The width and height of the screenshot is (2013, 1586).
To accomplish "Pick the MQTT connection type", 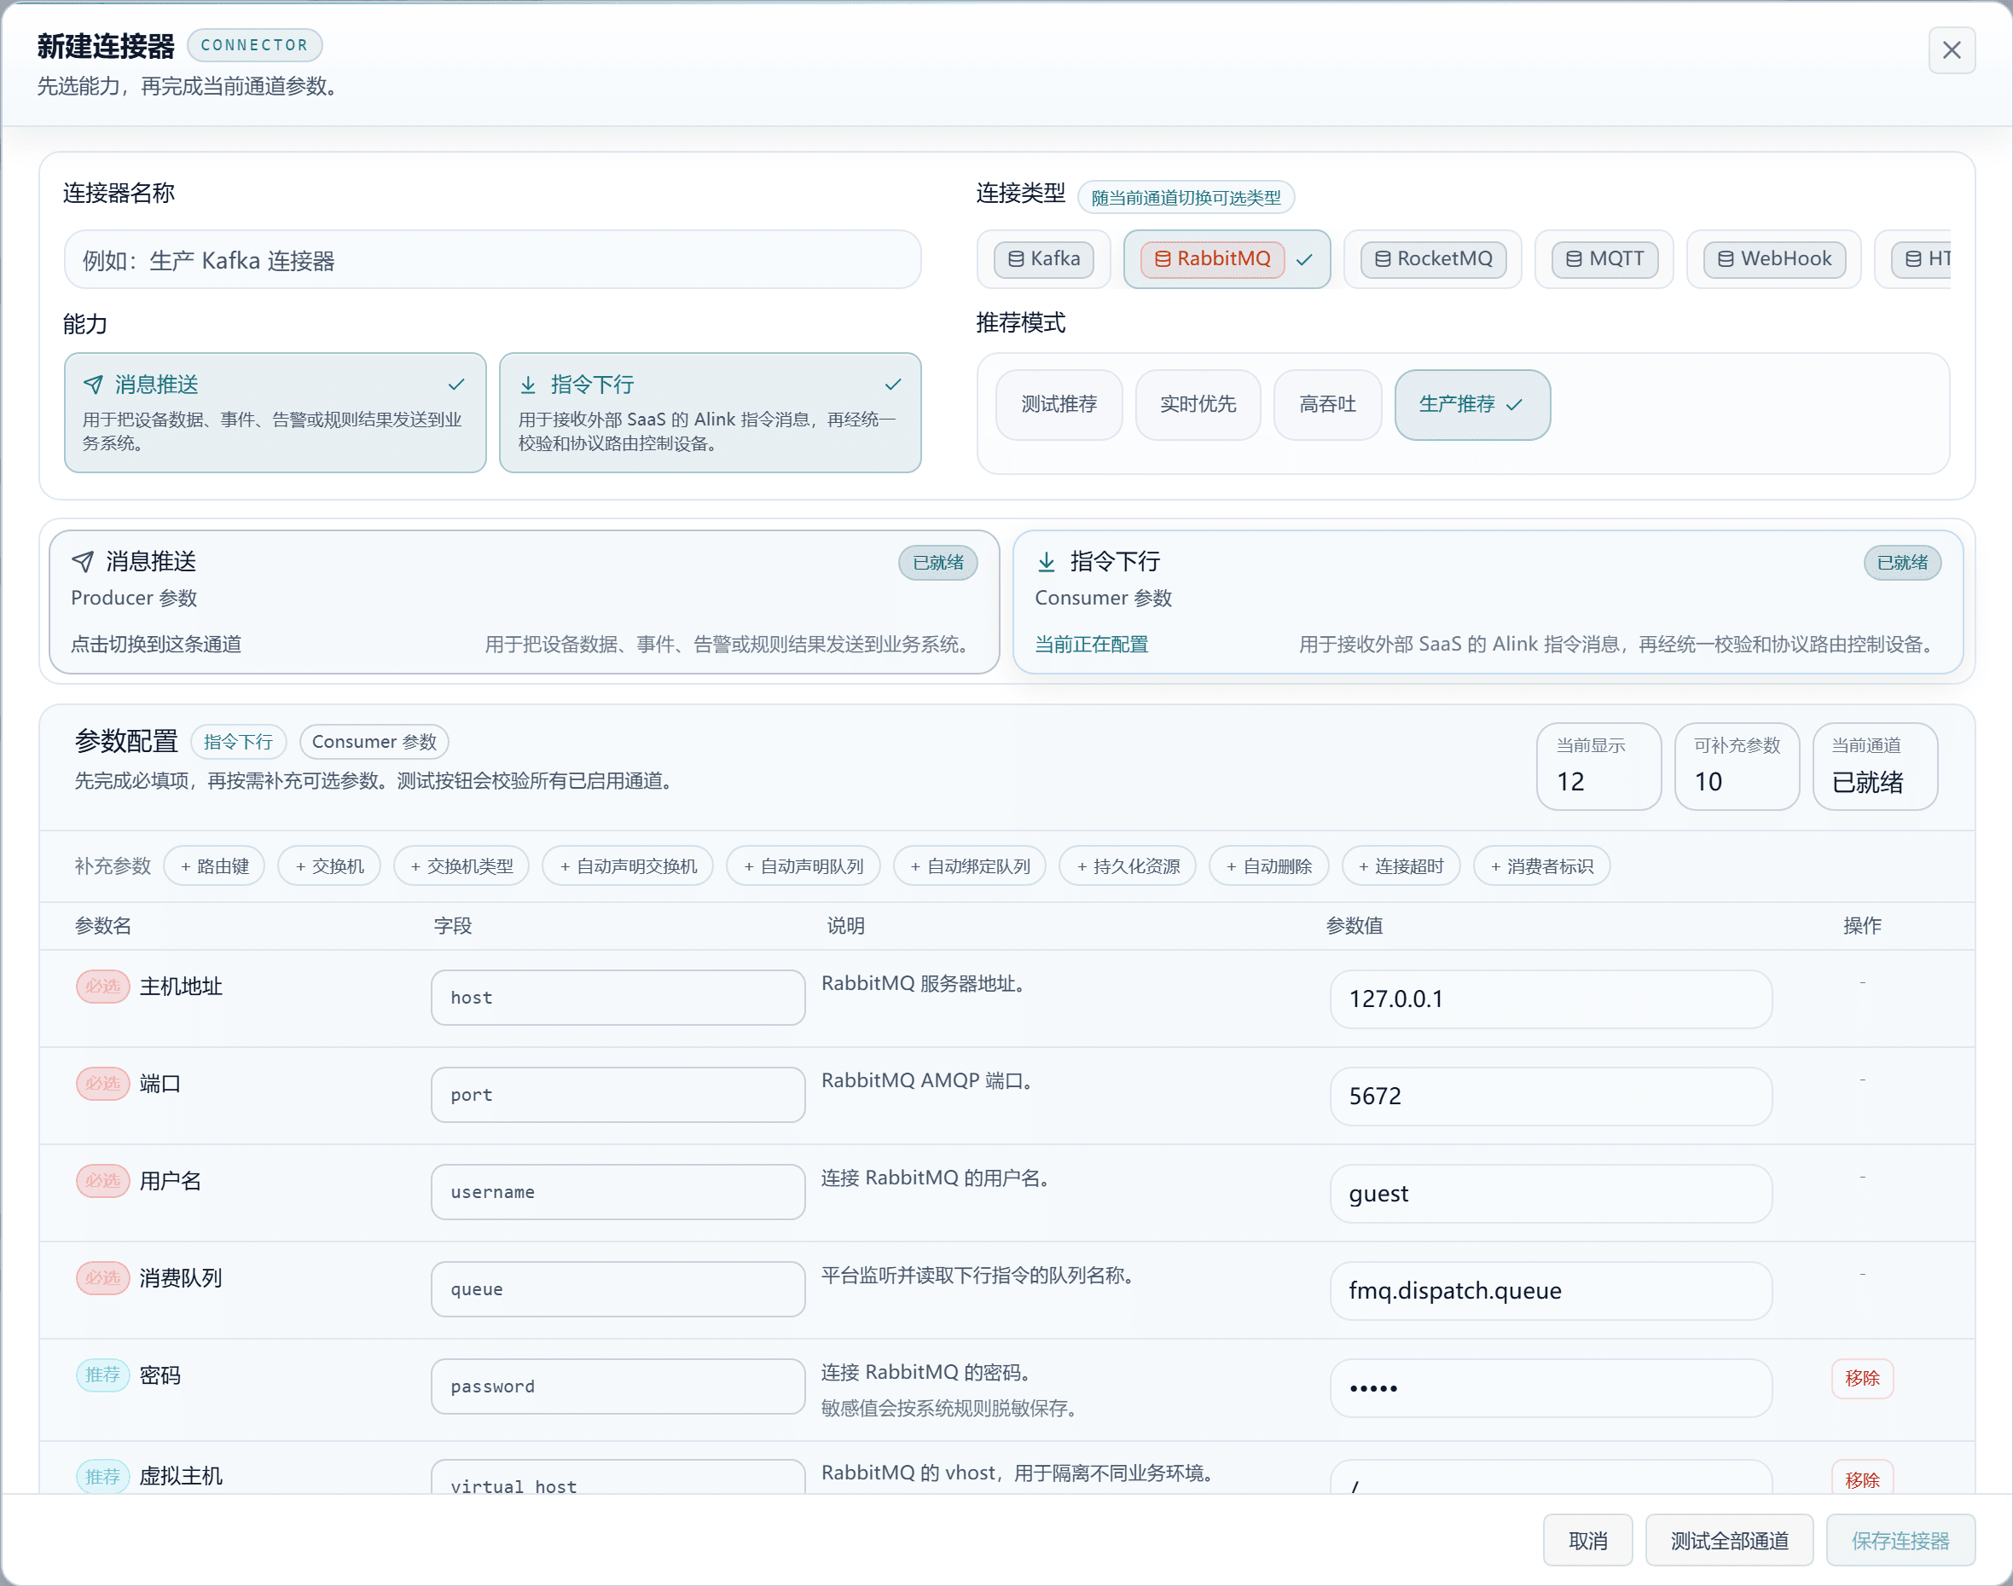I will coord(1604,259).
